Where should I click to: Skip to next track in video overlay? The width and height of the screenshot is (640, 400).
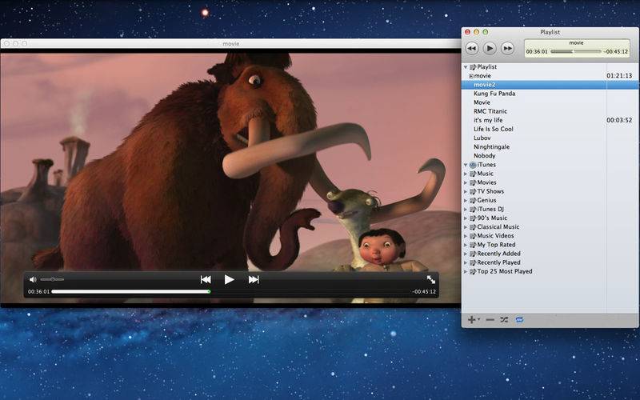click(254, 279)
